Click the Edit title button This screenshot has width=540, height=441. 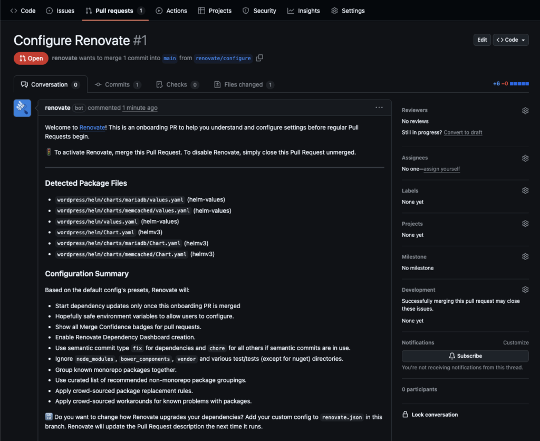[x=482, y=40]
